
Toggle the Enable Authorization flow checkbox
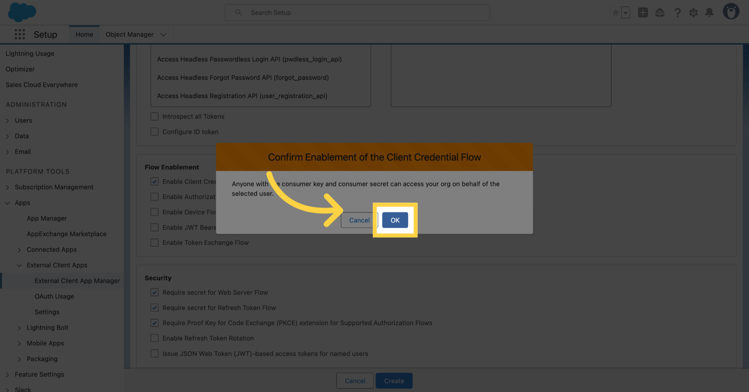pyautogui.click(x=154, y=197)
